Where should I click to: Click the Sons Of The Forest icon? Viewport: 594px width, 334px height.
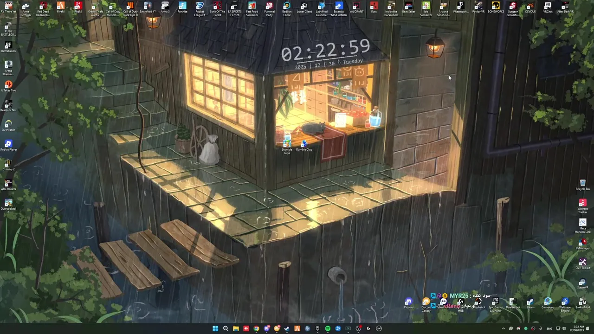click(x=217, y=9)
